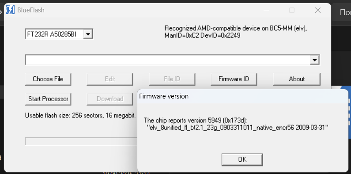This screenshot has height=174, width=351.
Task: Click the greyed-out File ID button
Action: [x=172, y=79]
